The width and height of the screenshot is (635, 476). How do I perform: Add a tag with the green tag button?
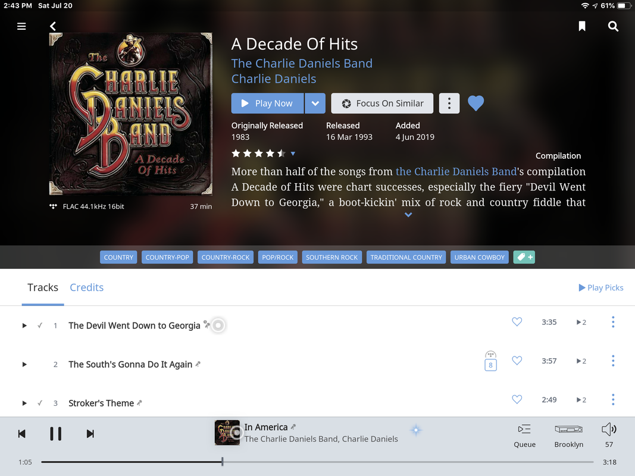click(524, 258)
